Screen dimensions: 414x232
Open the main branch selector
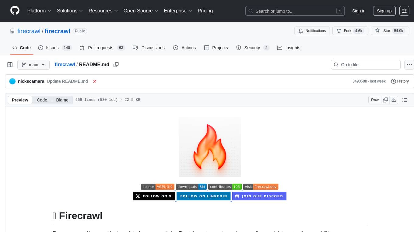(33, 65)
